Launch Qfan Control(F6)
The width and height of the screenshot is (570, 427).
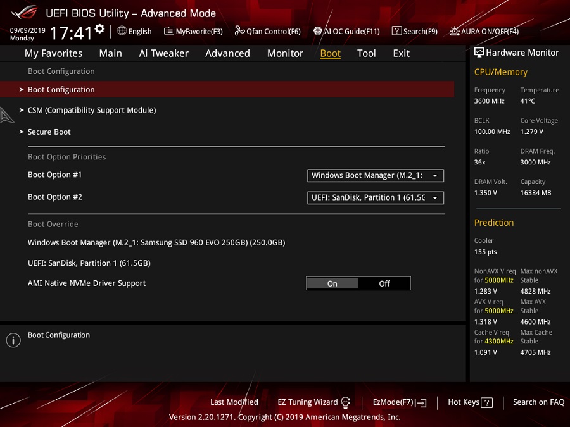pos(274,31)
